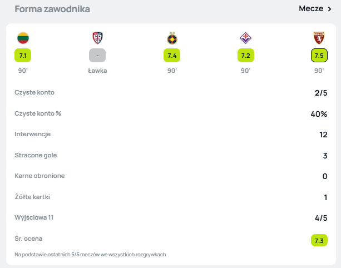
Task: Click the Forma zawodnika heading
Action: (x=52, y=9)
